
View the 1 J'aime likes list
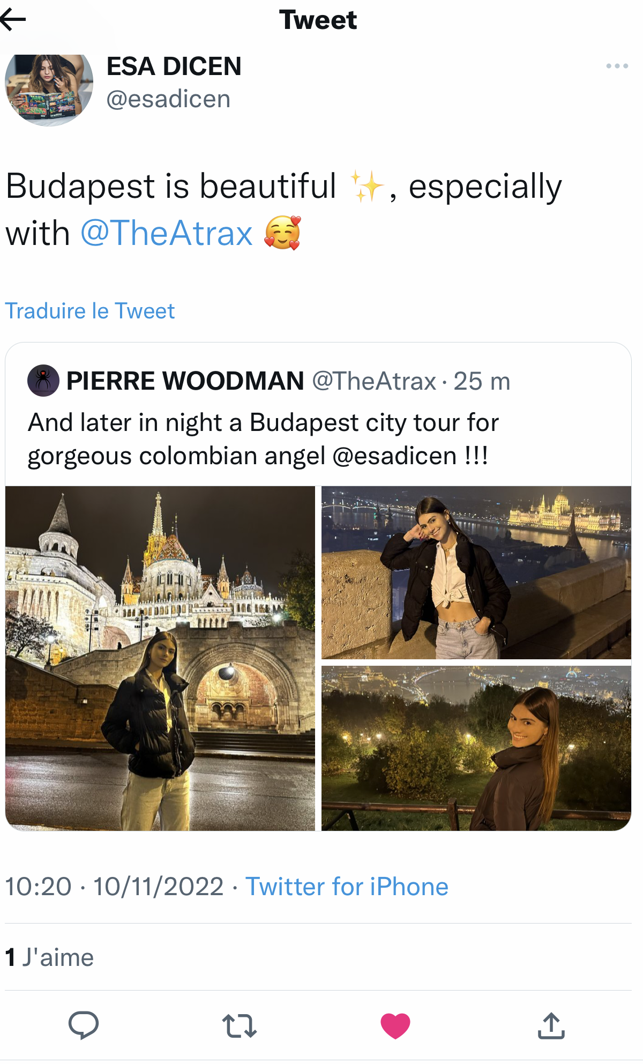pyautogui.click(x=49, y=957)
